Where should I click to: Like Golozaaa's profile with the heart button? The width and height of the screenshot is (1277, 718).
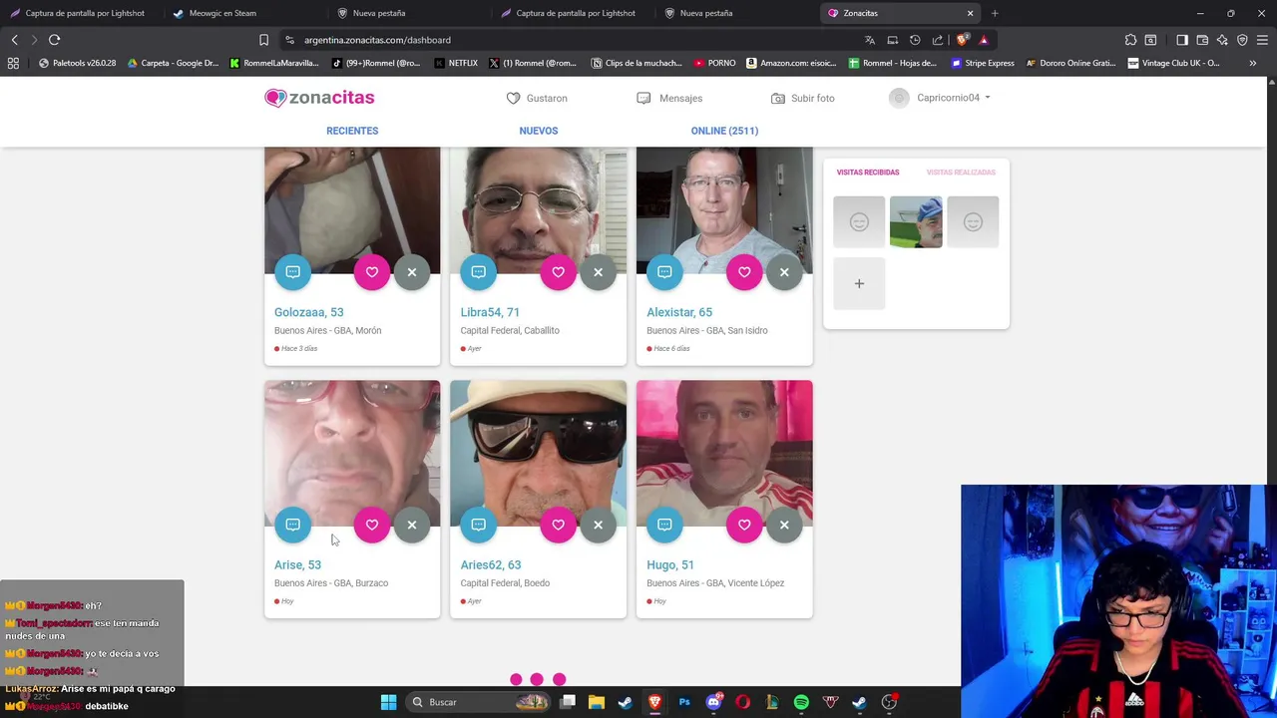click(x=372, y=272)
